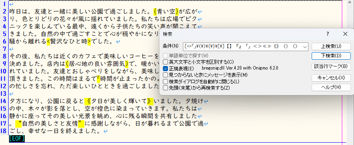Enable 見つからないときにメッセージを表示 checkbox

point(165,75)
